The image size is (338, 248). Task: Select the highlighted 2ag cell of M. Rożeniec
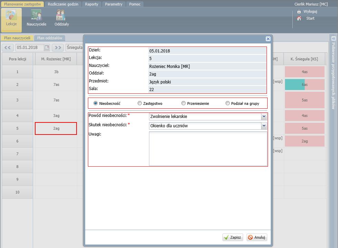coord(56,129)
